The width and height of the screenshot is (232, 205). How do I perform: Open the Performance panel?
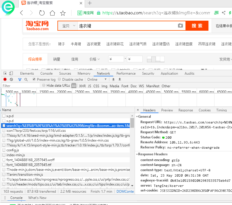coord(126,74)
